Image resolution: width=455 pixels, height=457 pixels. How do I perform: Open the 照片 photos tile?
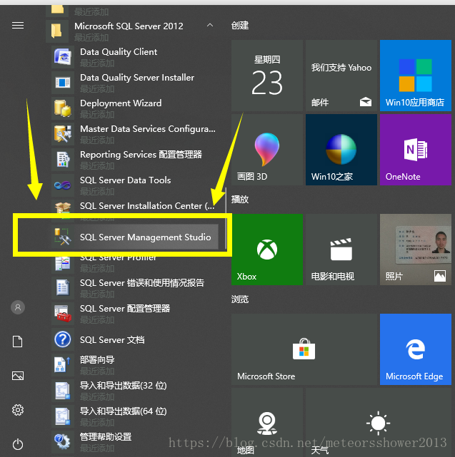pos(415,250)
